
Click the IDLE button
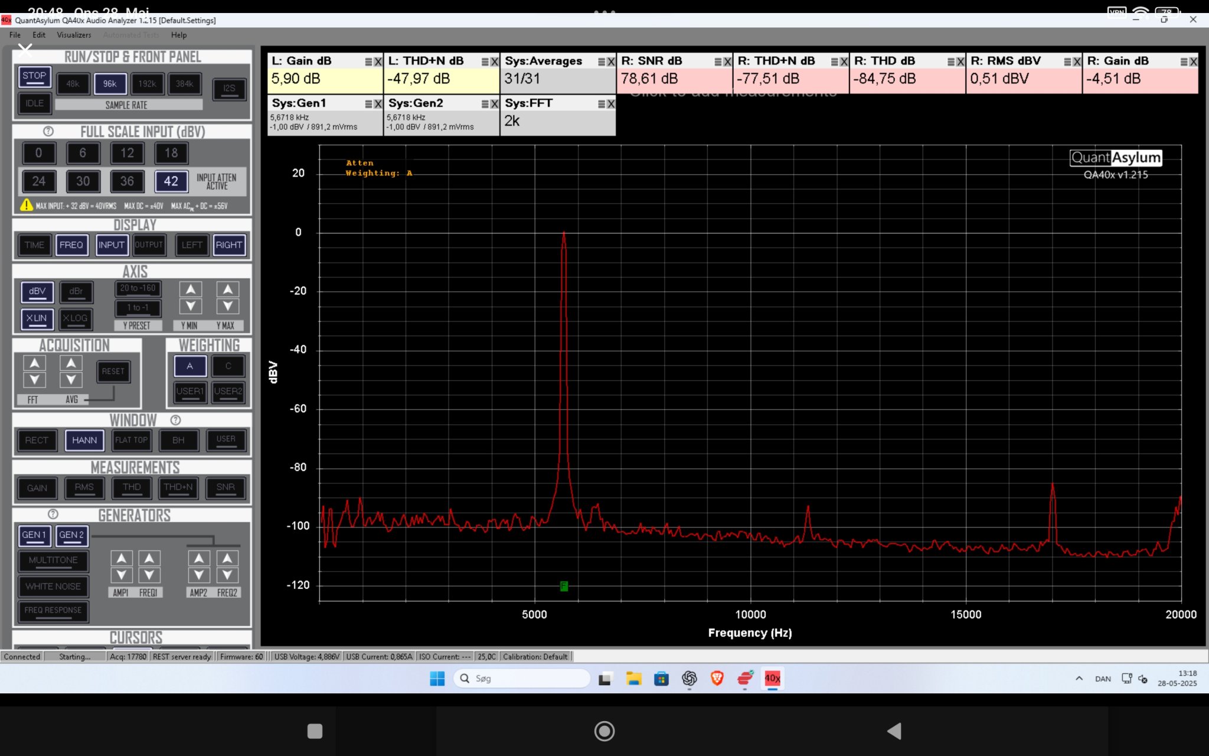(x=34, y=103)
